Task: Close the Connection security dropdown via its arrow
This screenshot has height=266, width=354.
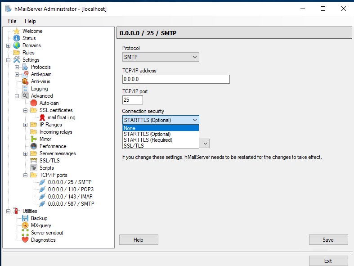Action: point(195,120)
